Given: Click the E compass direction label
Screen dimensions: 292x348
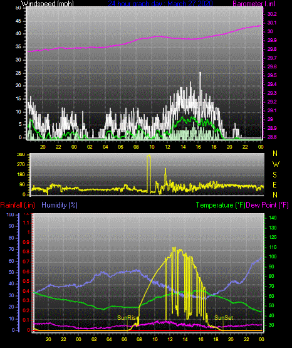Looking at the screenshot, I should [274, 184].
